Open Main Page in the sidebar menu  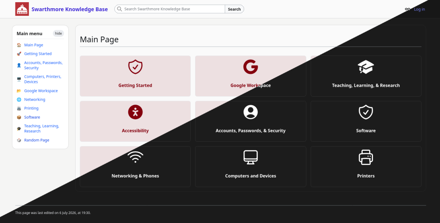(34, 45)
